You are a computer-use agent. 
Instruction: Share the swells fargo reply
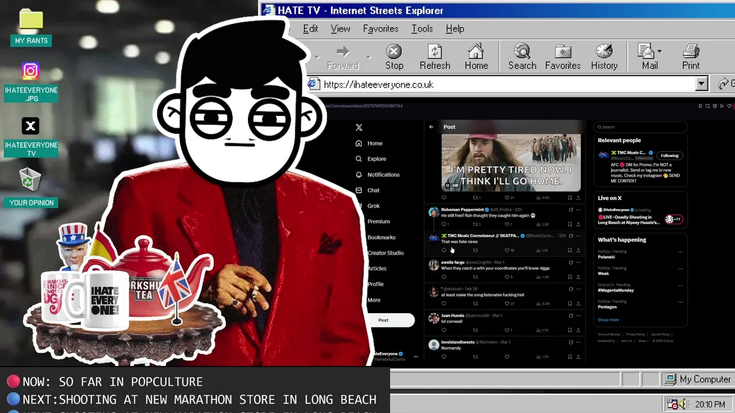578,277
